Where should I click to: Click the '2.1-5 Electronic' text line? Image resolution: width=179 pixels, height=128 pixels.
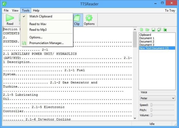pyautogui.click(x=48, y=107)
